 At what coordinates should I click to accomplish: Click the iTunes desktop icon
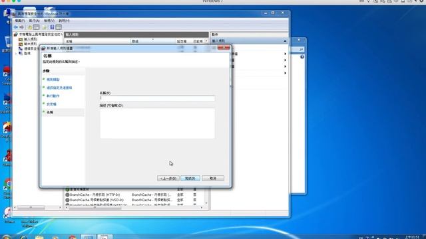pyautogui.click(x=8, y=215)
